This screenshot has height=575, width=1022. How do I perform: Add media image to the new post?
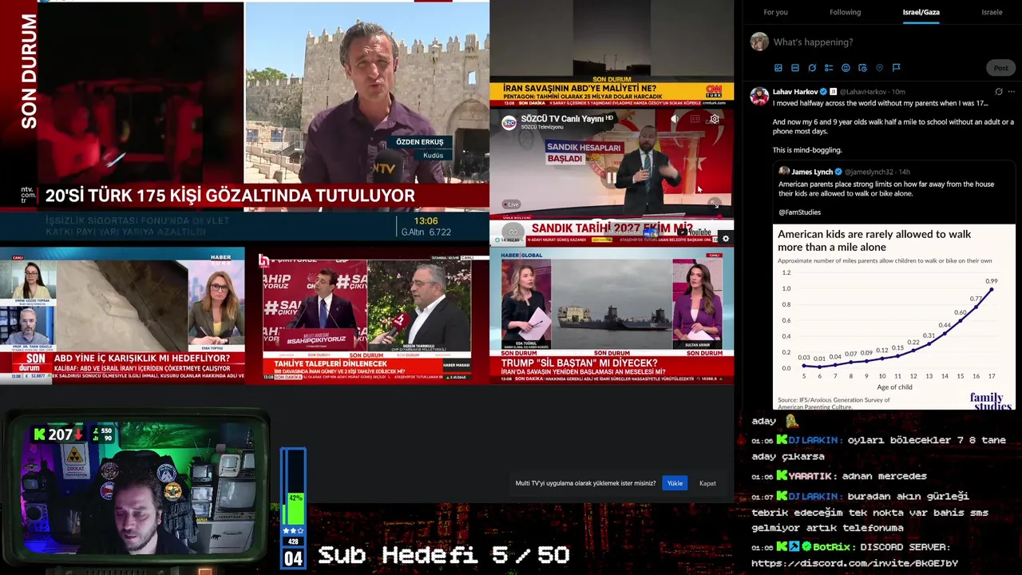(778, 68)
